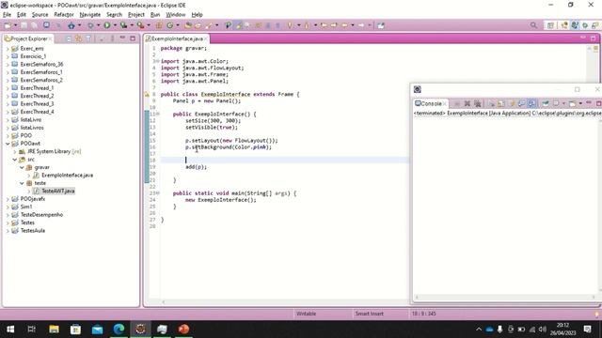This screenshot has height=338, width=602.
Task: Open the Coverage launch dropdown arrow
Action: (132, 25)
